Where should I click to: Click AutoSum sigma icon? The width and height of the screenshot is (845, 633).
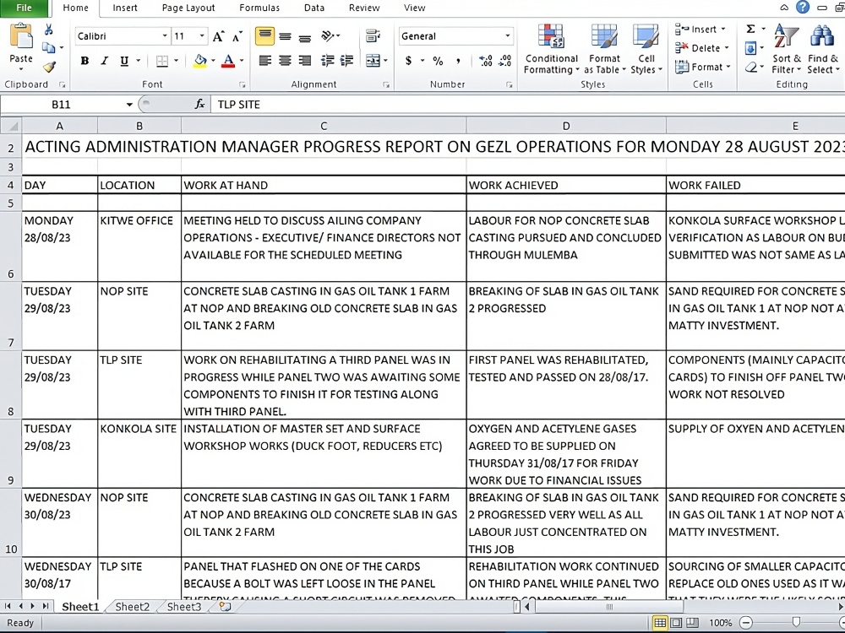(x=750, y=29)
